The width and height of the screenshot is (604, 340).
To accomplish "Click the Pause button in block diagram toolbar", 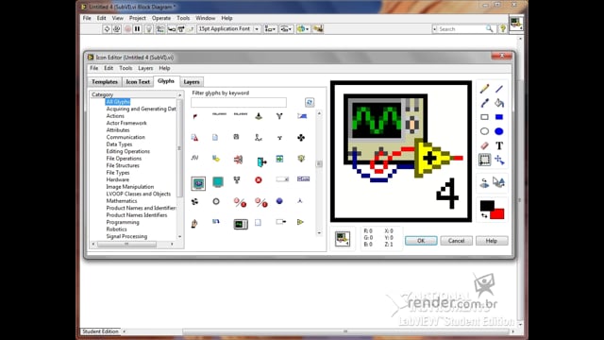I will click(137, 29).
